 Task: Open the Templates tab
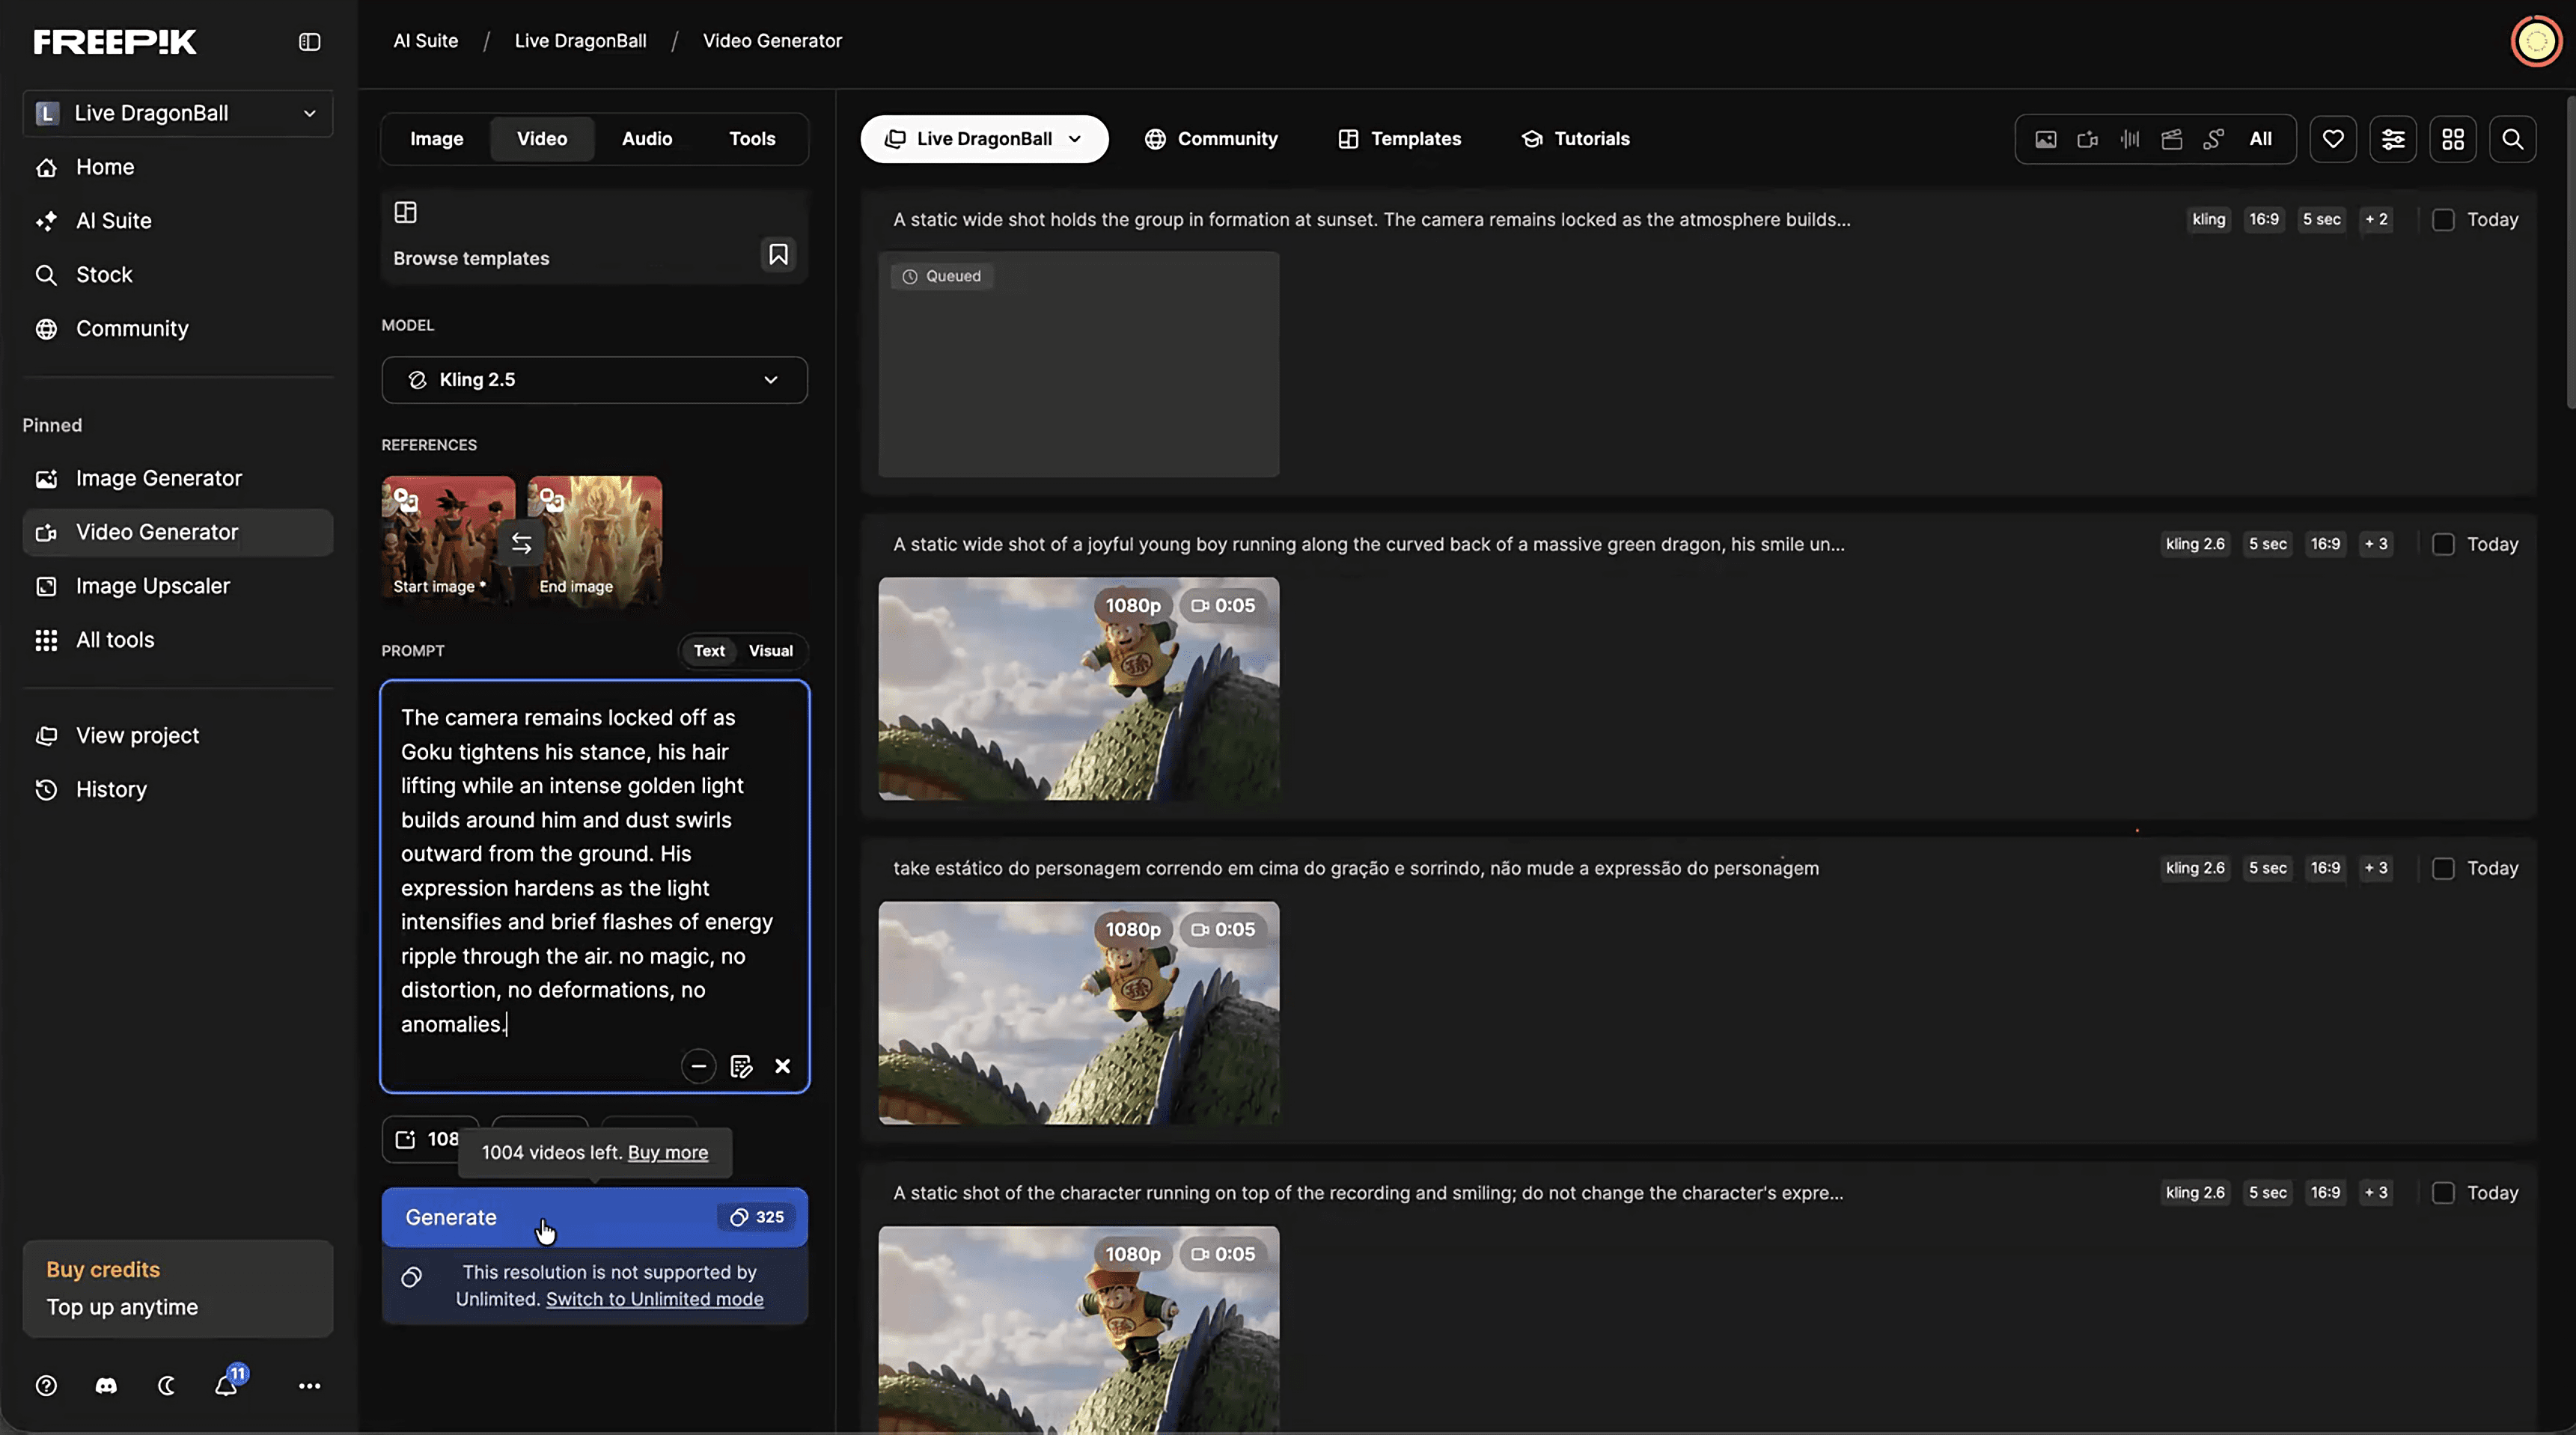point(1400,139)
